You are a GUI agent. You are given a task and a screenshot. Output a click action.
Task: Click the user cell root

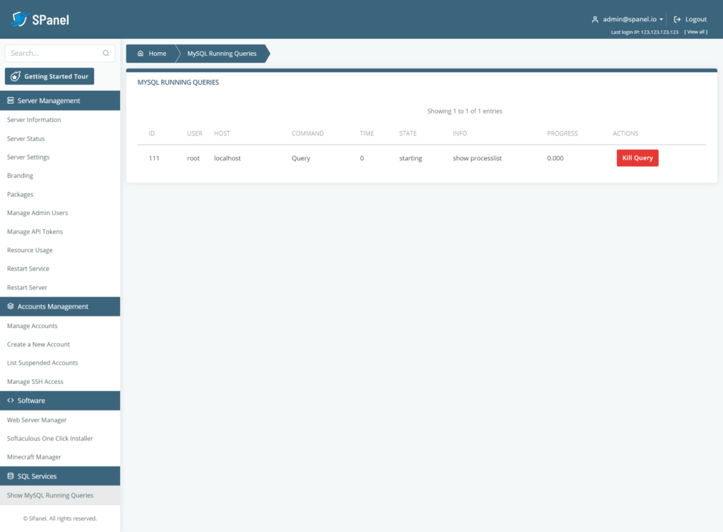(x=193, y=158)
